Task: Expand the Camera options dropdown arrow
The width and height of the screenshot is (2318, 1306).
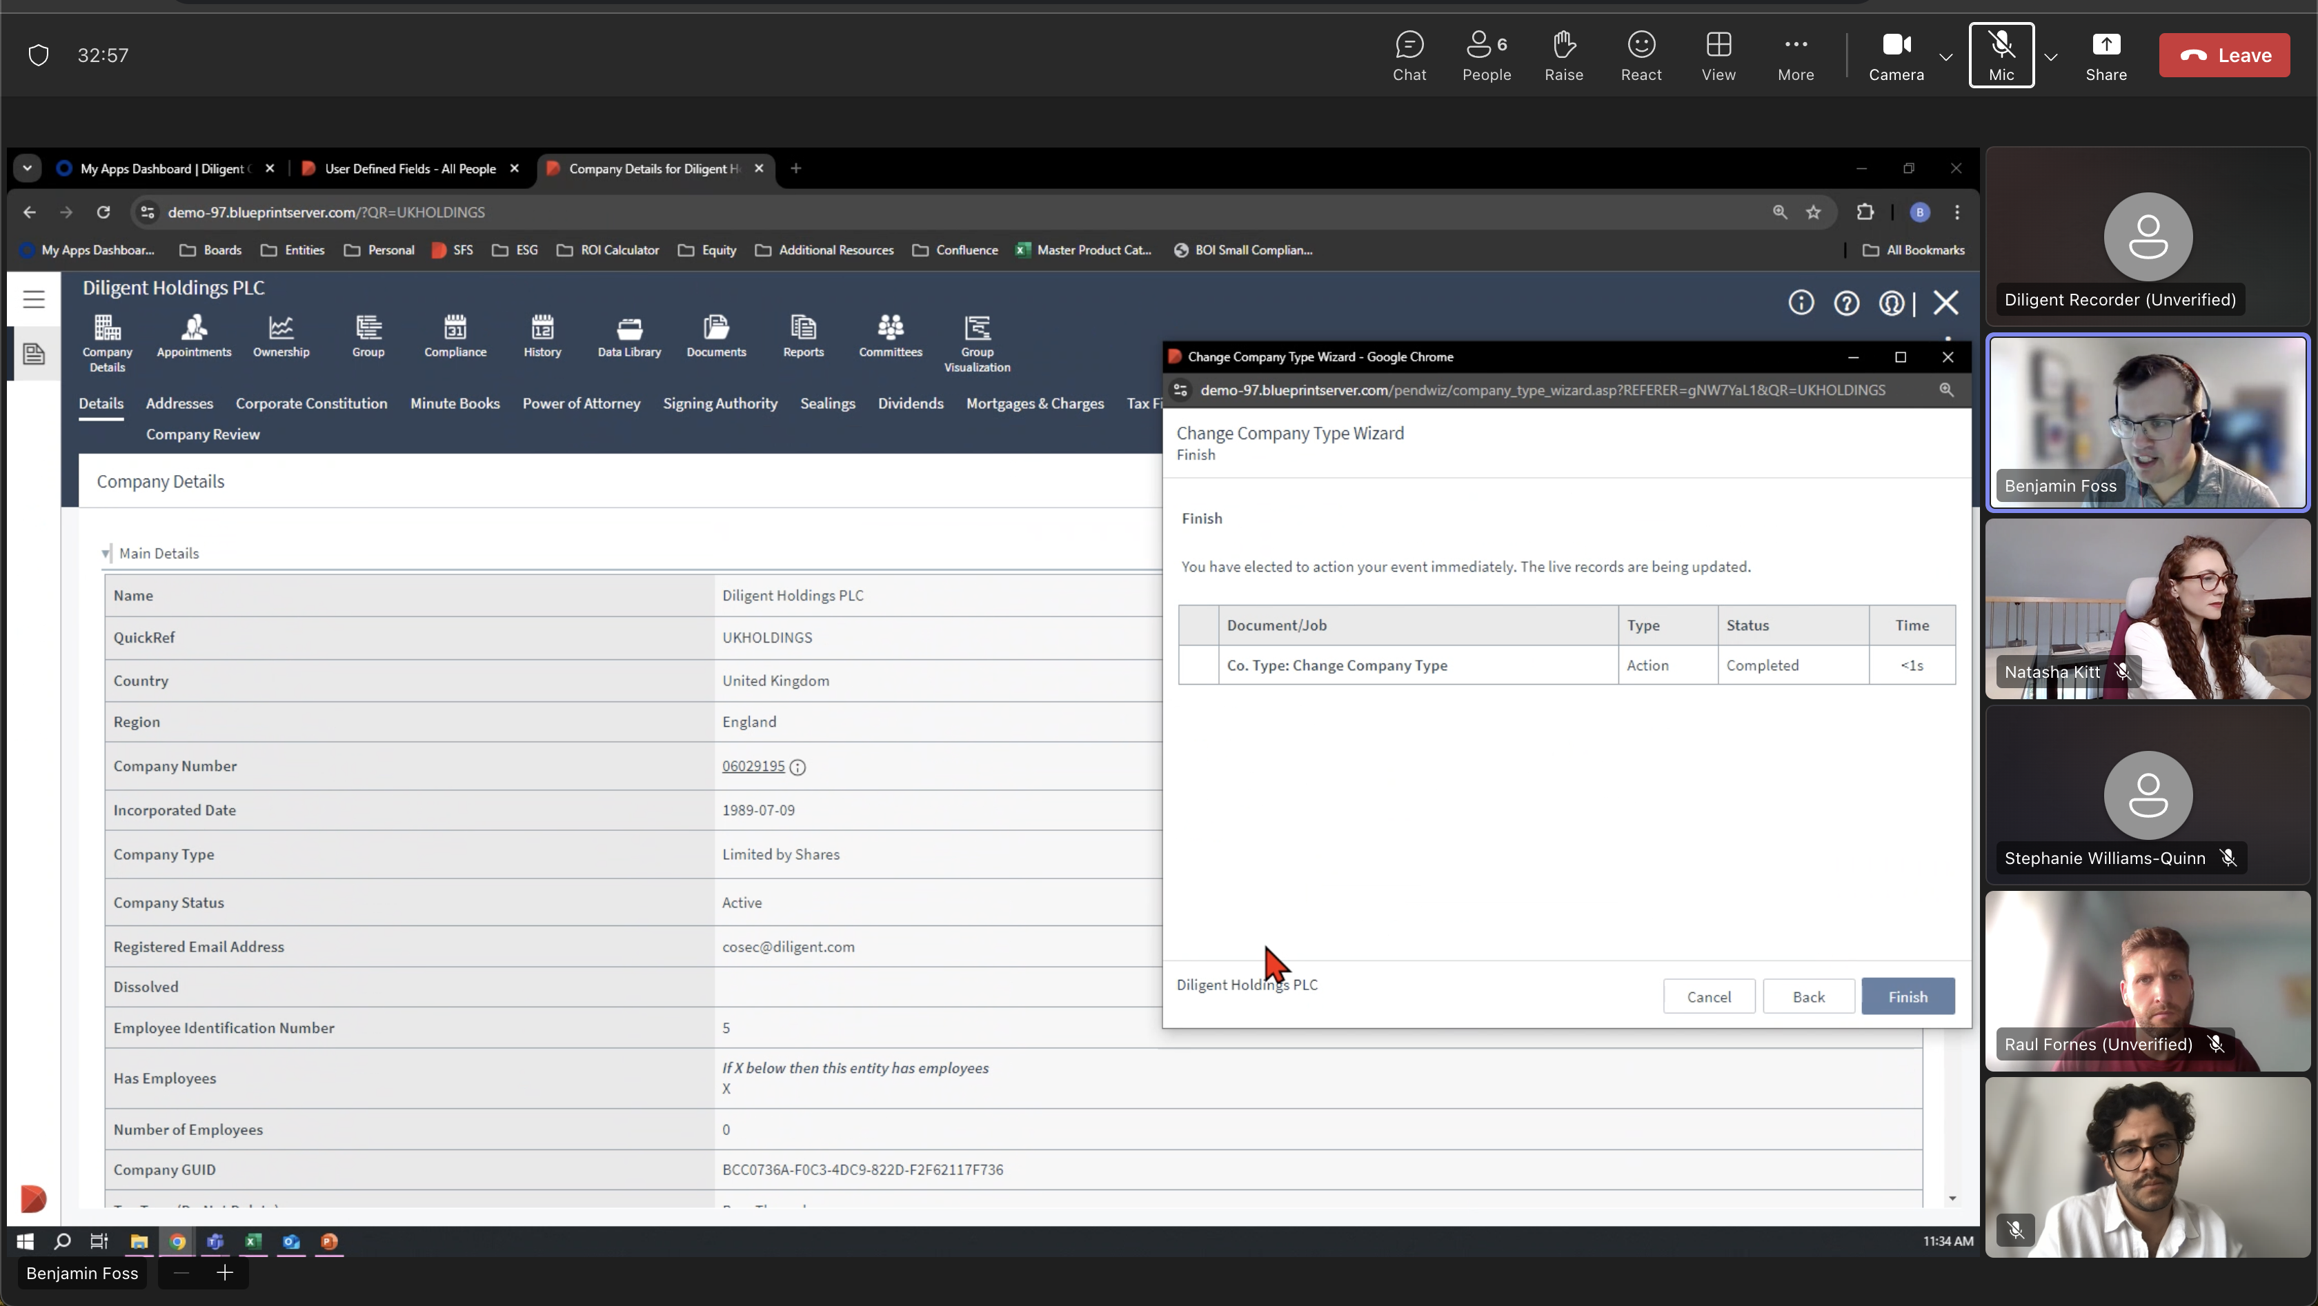Action: 1945,57
